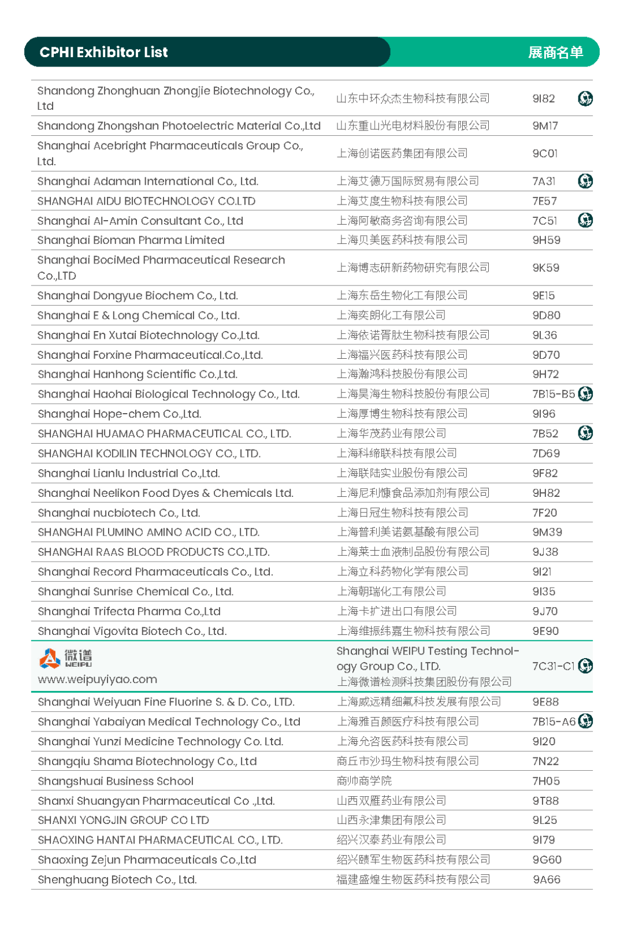Click booth number 9C01
624x936 pixels.
point(545,154)
